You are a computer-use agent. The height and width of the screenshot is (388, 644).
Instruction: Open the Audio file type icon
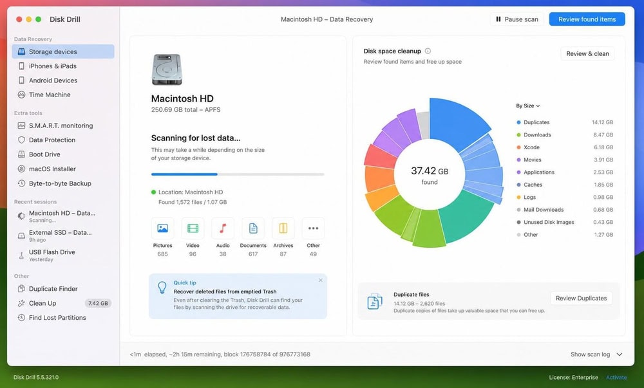(223, 228)
